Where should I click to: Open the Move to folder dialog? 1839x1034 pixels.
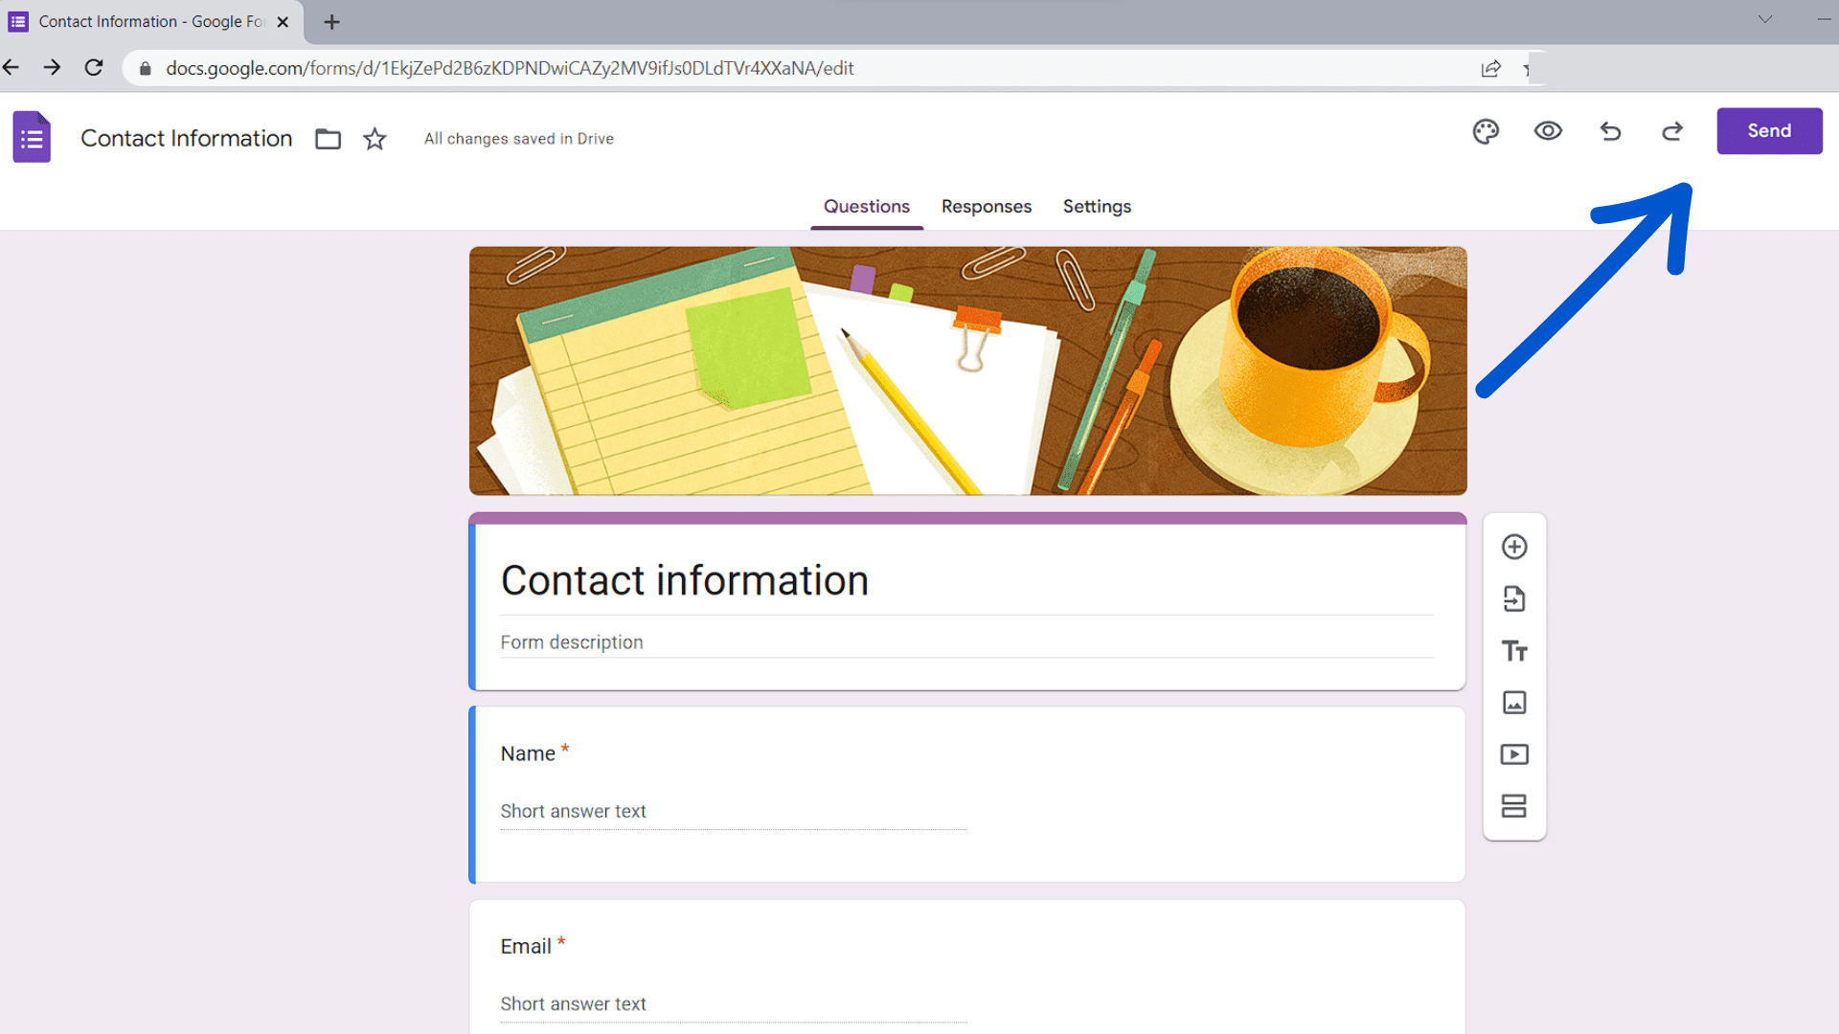coord(328,139)
